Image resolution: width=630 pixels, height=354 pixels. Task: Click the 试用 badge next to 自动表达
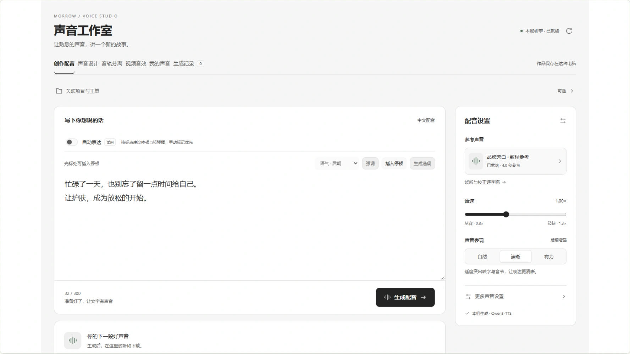point(110,142)
